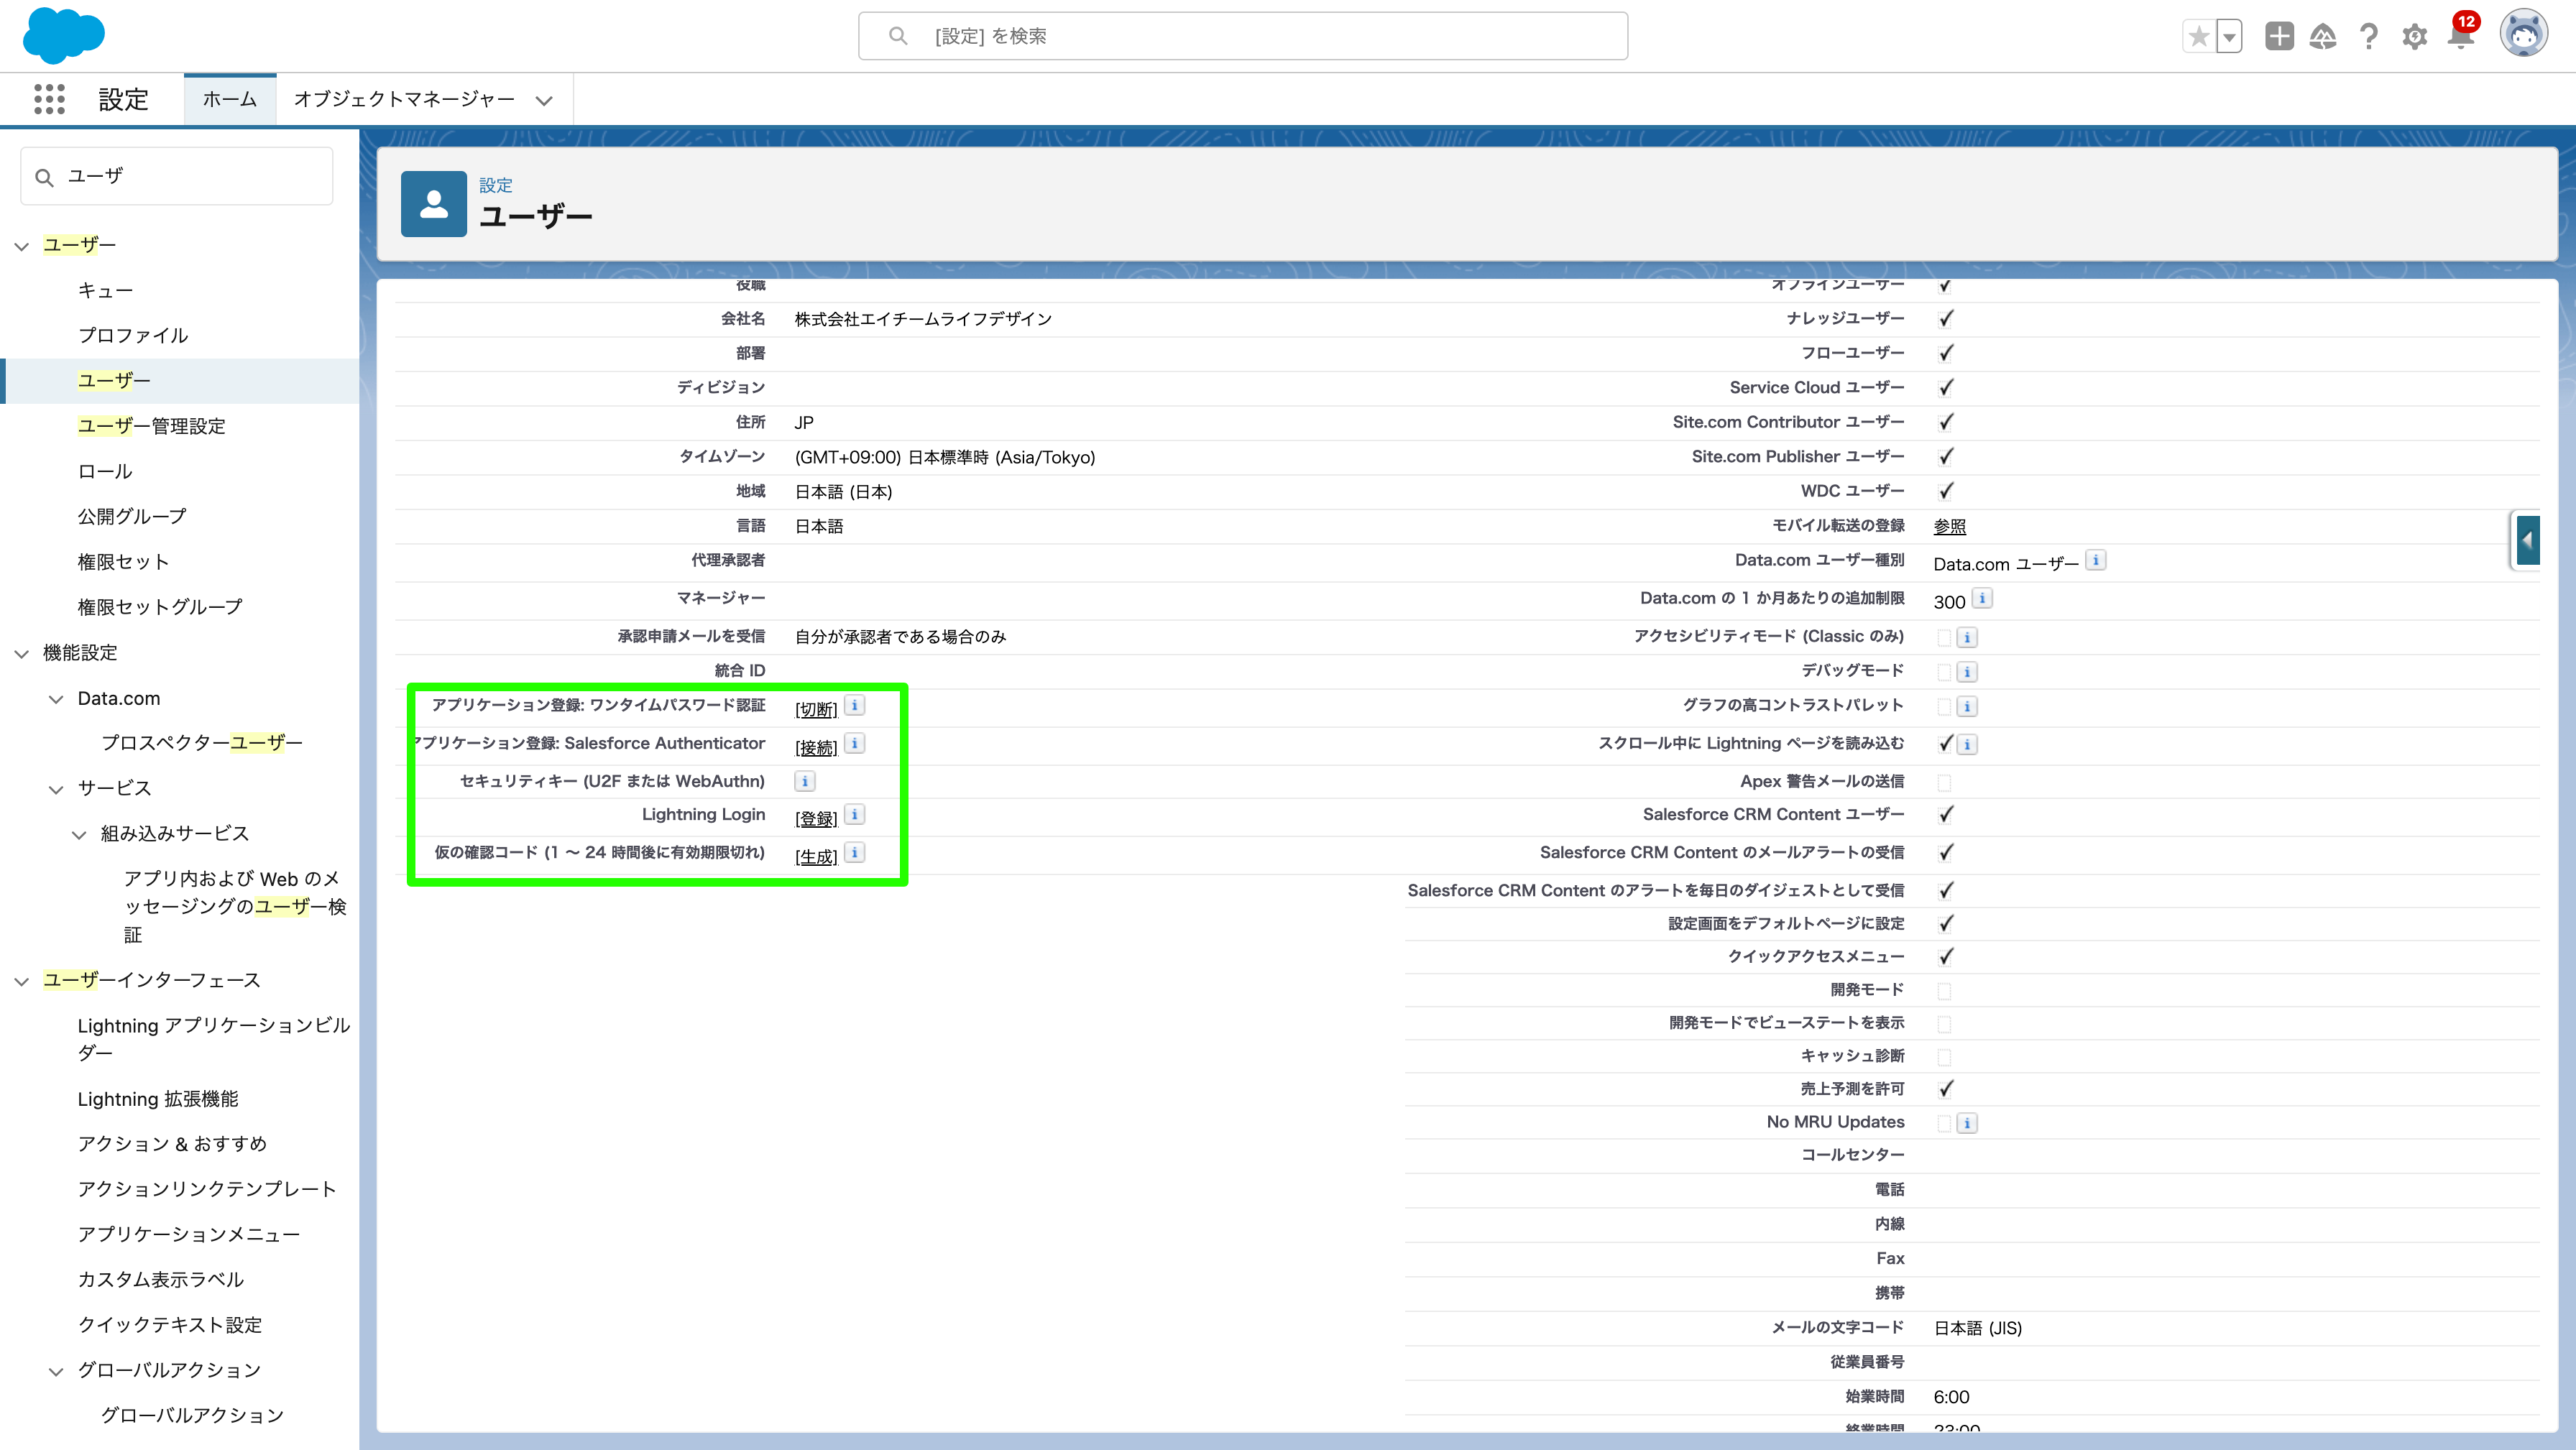2576x1450 pixels.
Task: Click [生成] to create a temporary verification code
Action: tap(814, 855)
